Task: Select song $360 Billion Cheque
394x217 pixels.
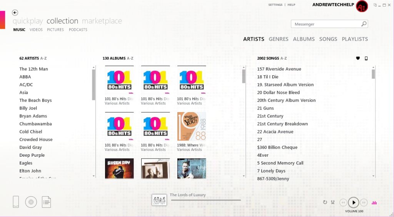Action: click(277, 147)
